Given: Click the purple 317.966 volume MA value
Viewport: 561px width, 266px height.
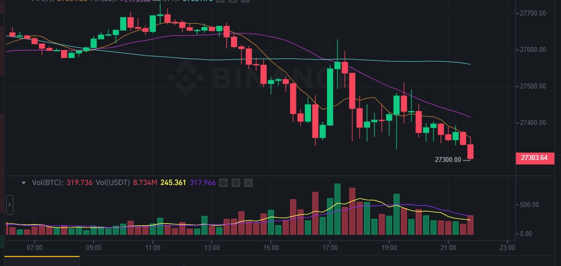Looking at the screenshot, I should [x=202, y=183].
